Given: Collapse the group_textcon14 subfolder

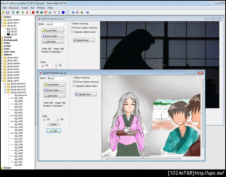Looking at the screenshot, I should [x=5, y=92].
